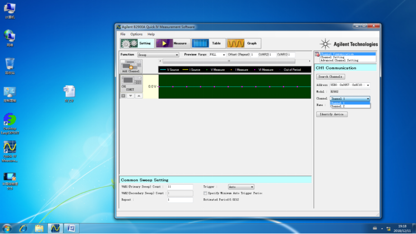Click the Offset VAR2 input field
The width and height of the screenshot is (416, 234).
272,54
